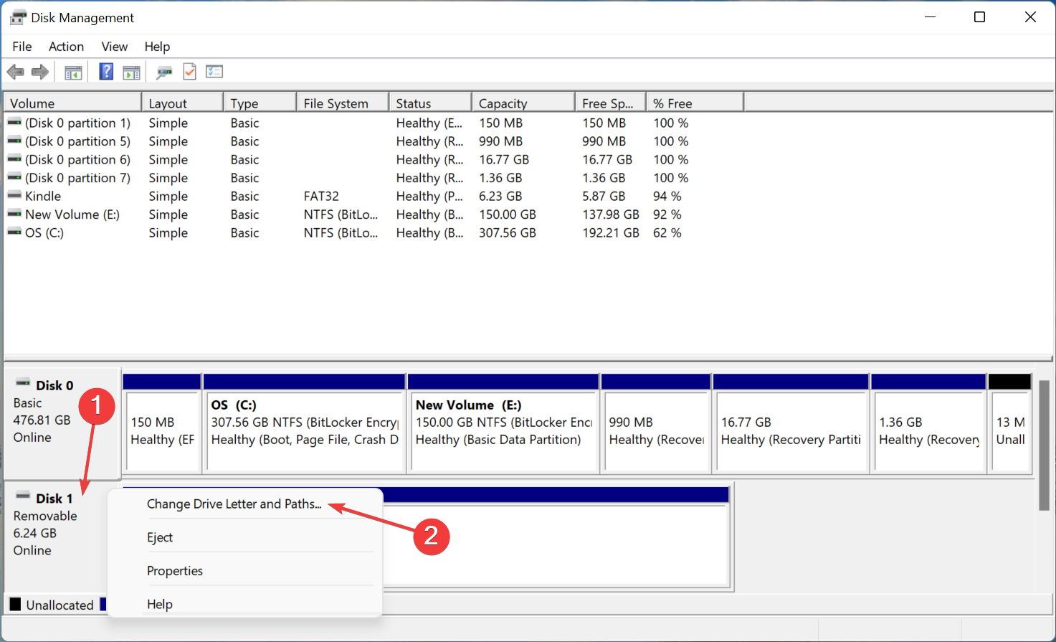Viewport: 1056px width, 642px height.
Task: Open Help via blue question mark icon
Action: tap(106, 72)
